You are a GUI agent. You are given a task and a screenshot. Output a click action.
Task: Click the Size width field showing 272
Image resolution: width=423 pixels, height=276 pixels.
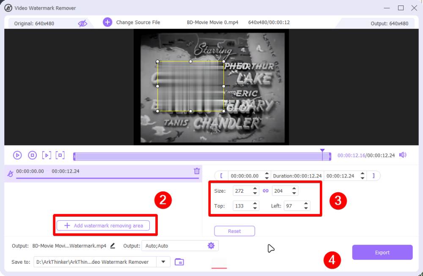242,191
